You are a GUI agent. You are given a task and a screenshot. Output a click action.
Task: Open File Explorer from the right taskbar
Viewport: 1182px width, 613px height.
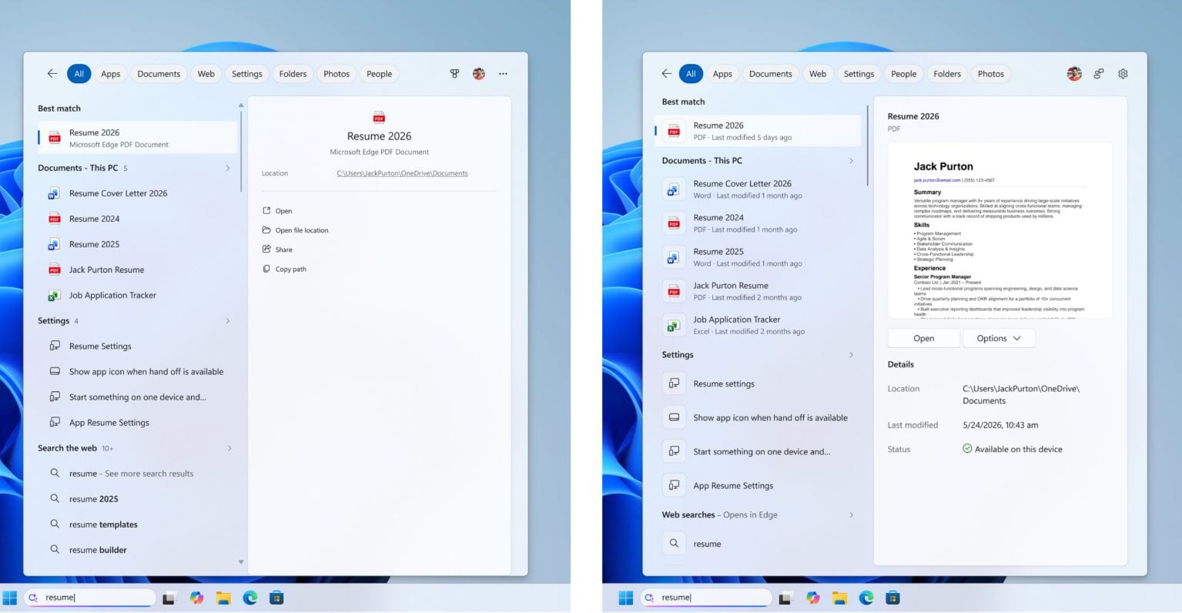(x=839, y=598)
